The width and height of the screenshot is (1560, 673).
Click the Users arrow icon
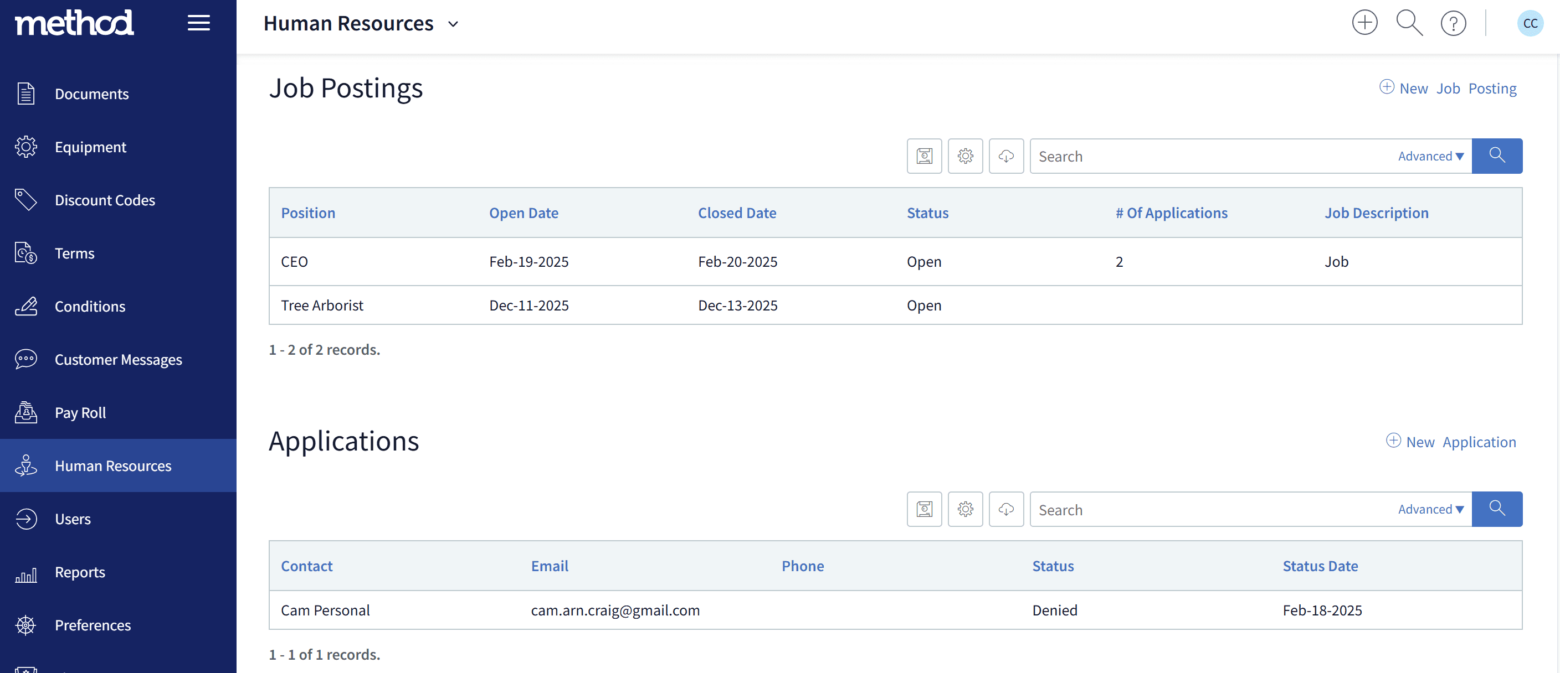point(26,519)
